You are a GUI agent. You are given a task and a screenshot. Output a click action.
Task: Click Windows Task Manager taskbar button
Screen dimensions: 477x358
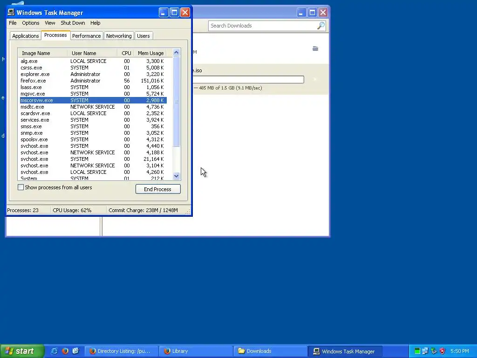coord(345,351)
